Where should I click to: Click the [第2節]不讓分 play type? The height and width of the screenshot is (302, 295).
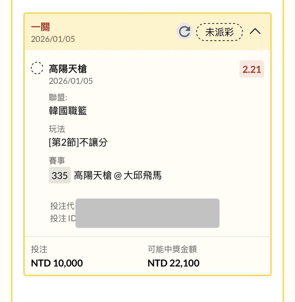coord(78,142)
